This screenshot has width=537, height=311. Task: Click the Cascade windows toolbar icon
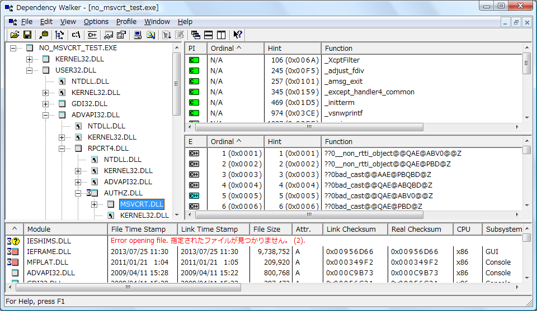click(x=195, y=35)
